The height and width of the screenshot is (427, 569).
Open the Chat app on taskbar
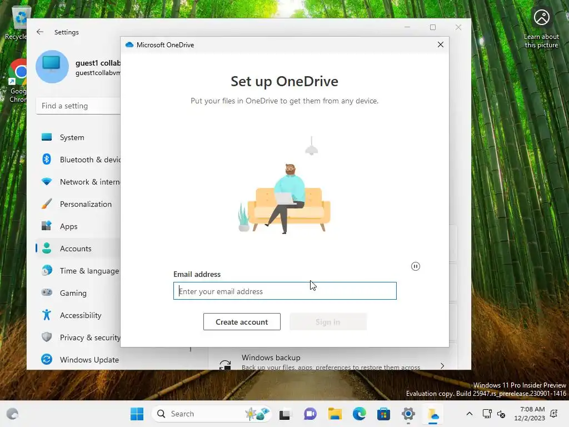(x=310, y=414)
